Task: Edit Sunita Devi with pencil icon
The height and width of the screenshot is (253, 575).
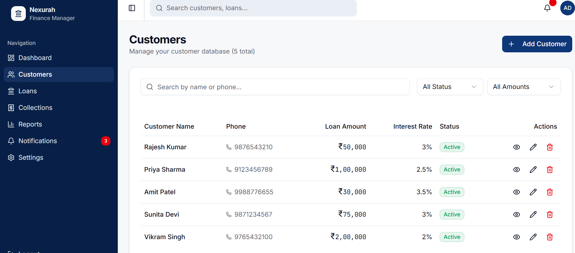Action: coord(533,215)
